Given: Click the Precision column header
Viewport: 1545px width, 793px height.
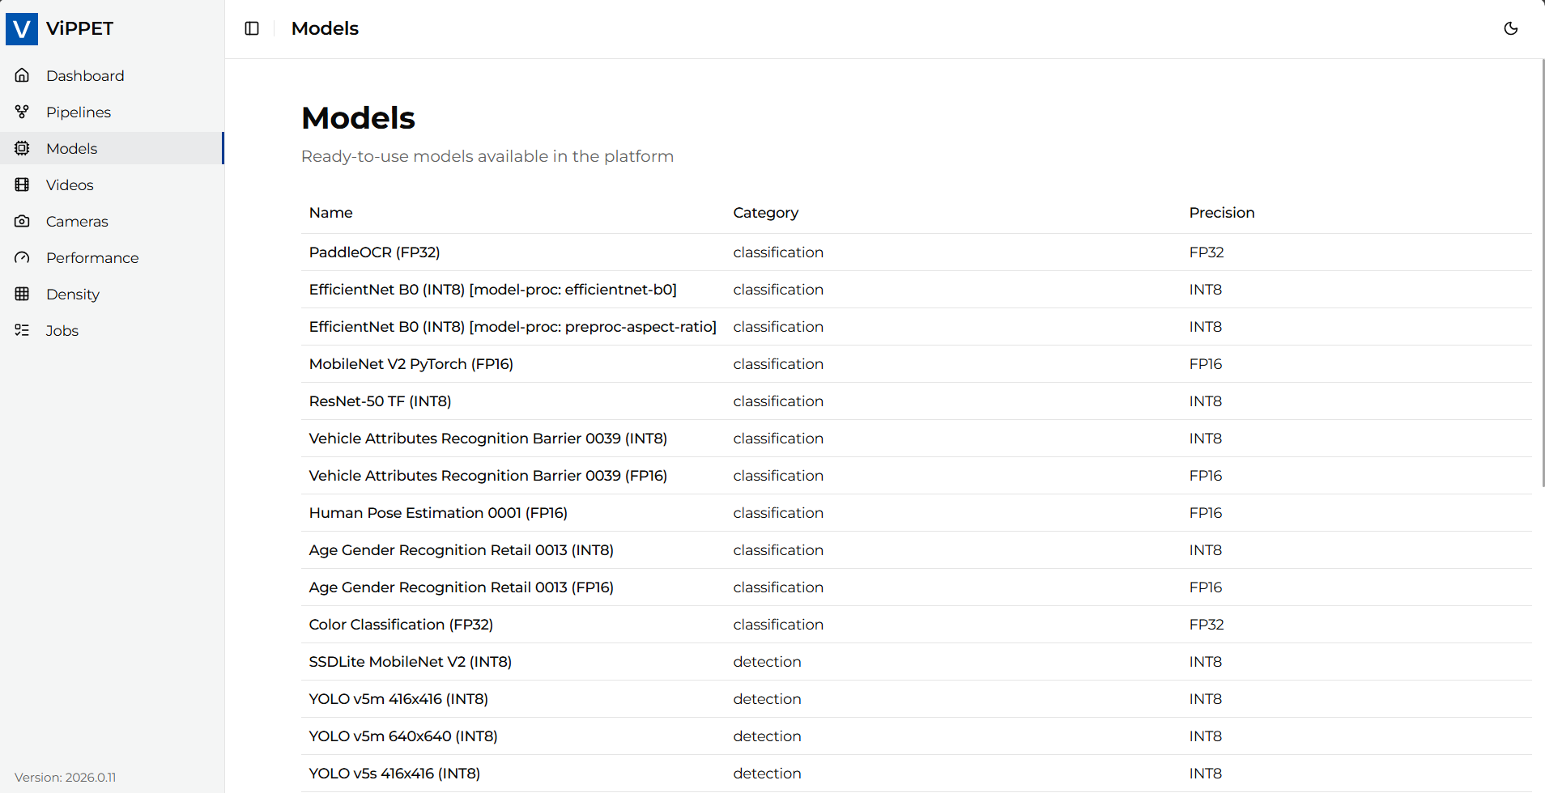Looking at the screenshot, I should coord(1221,213).
